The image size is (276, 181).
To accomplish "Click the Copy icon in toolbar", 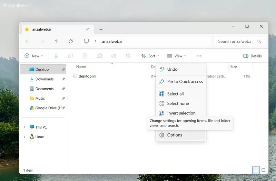I will (70, 56).
